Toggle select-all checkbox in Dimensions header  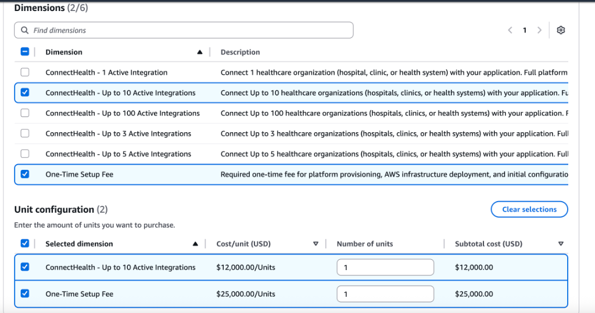pos(25,52)
